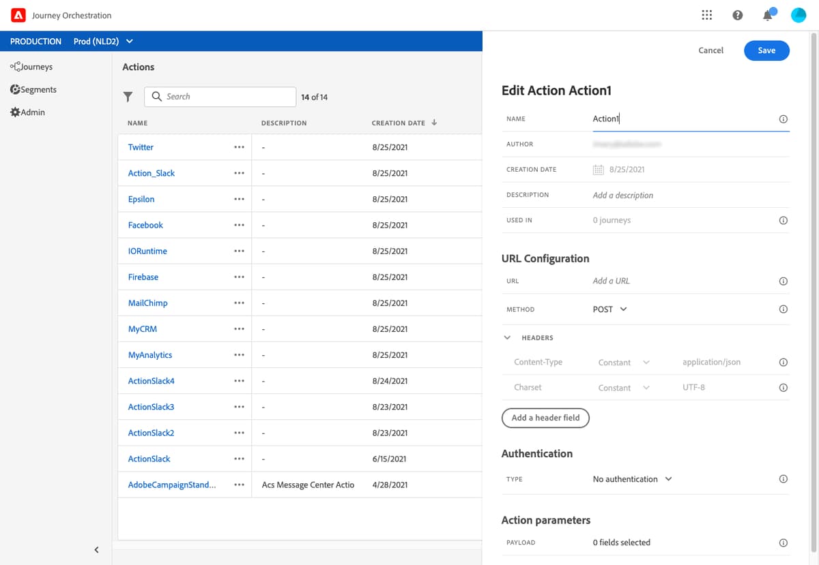This screenshot has width=819, height=565.
Task: Click the actions Search input field
Action: click(220, 96)
